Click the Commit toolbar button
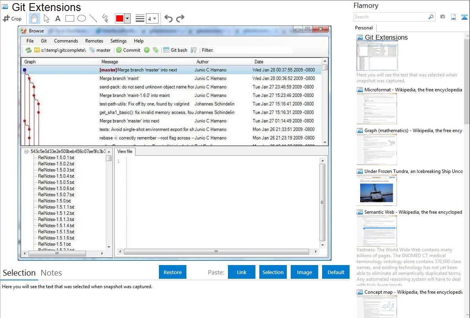 [128, 50]
